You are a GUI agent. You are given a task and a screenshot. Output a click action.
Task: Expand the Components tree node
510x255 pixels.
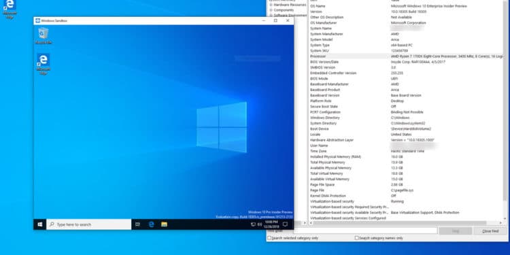271,10
